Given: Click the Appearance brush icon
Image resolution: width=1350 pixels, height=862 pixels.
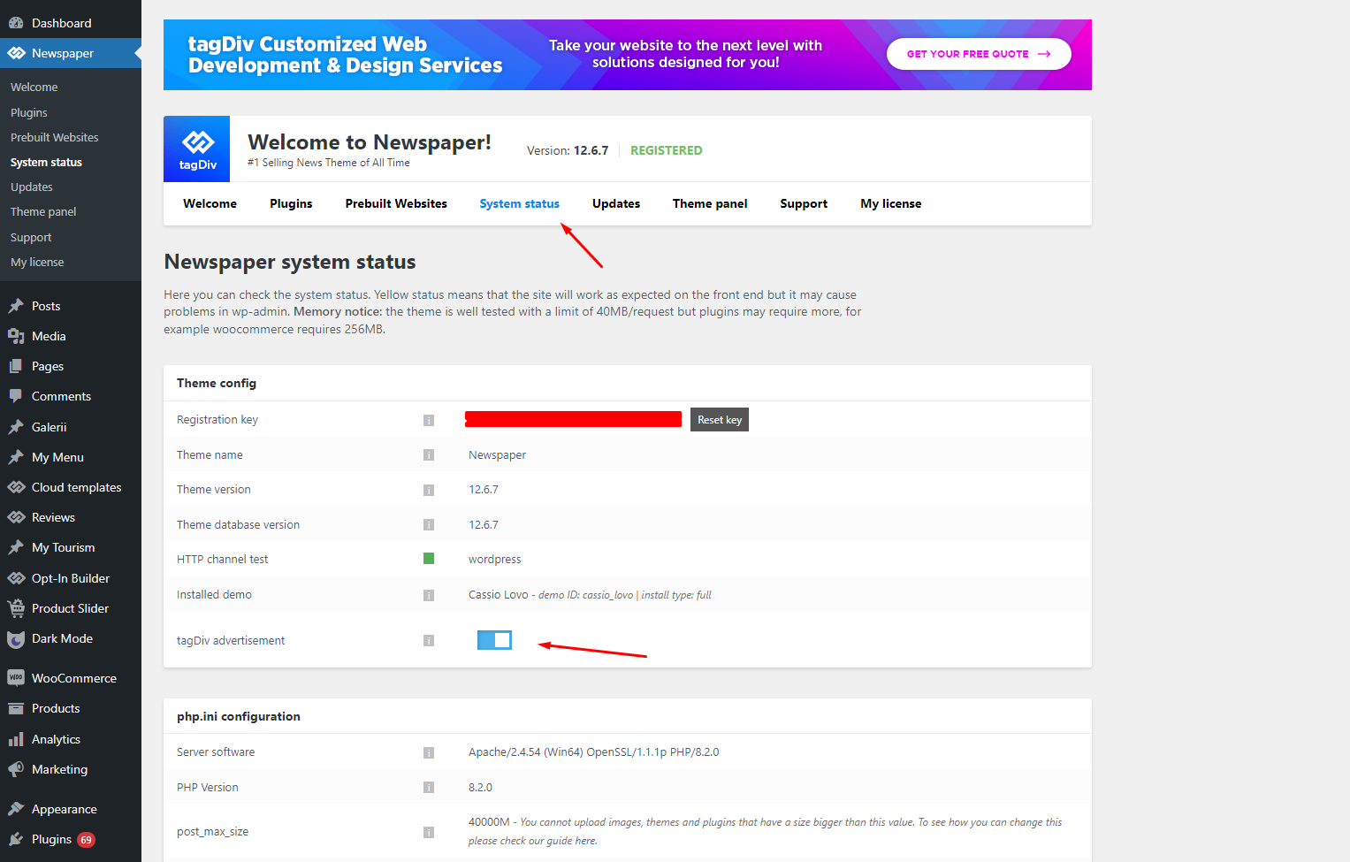Looking at the screenshot, I should (16, 809).
